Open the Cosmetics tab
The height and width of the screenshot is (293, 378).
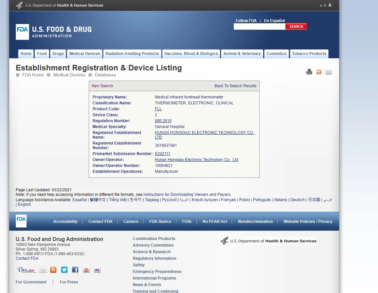pyautogui.click(x=276, y=54)
